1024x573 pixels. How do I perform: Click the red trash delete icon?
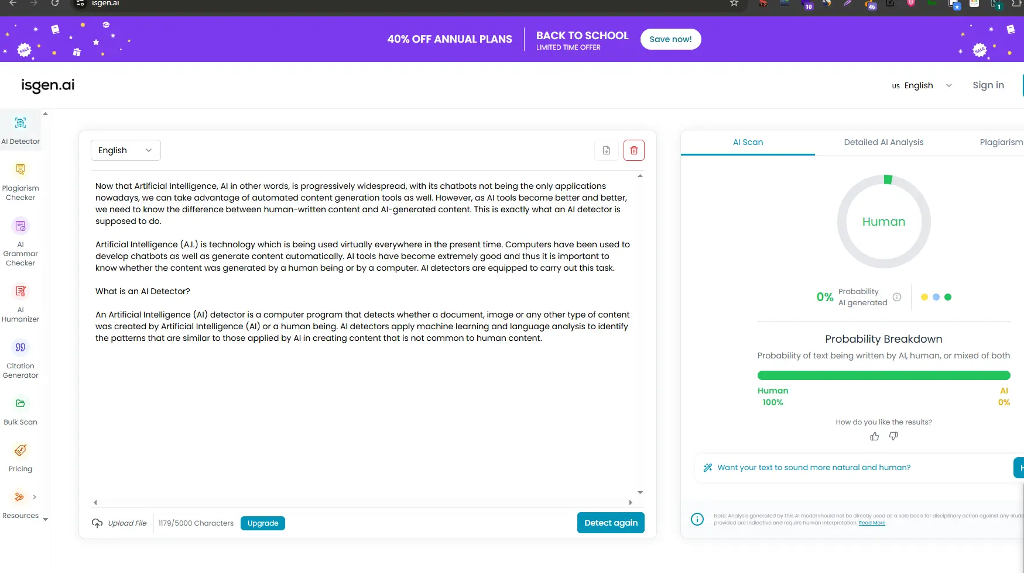[x=633, y=150]
